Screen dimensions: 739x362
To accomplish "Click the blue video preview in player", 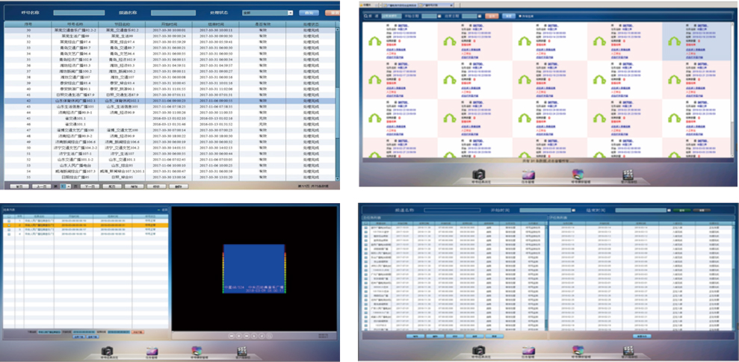I will (254, 269).
